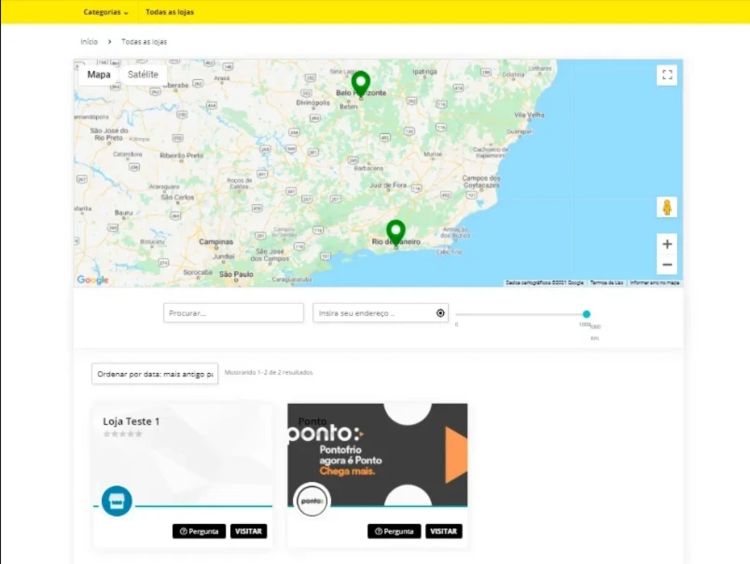Click the Ribeirão Preto label on map
Viewport: 750px width, 564px height.
[x=181, y=156]
